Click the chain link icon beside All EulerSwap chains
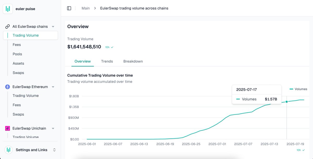Image resolution: width=313 pixels, height=159 pixels. (8, 27)
